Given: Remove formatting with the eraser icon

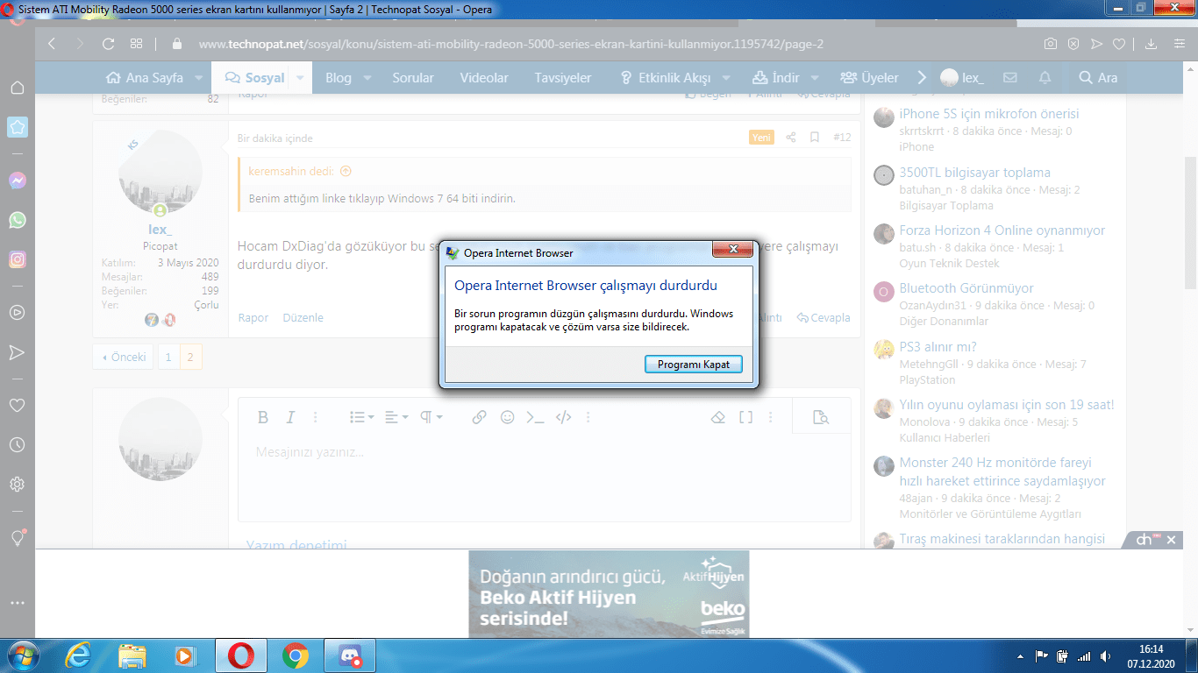Looking at the screenshot, I should pyautogui.click(x=717, y=417).
